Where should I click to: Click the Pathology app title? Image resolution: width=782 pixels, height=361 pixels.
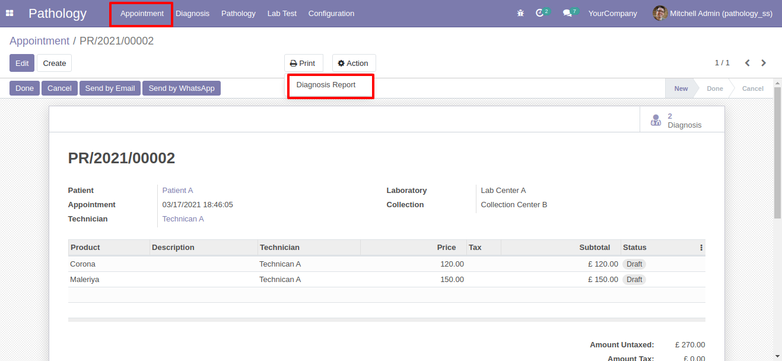click(58, 13)
